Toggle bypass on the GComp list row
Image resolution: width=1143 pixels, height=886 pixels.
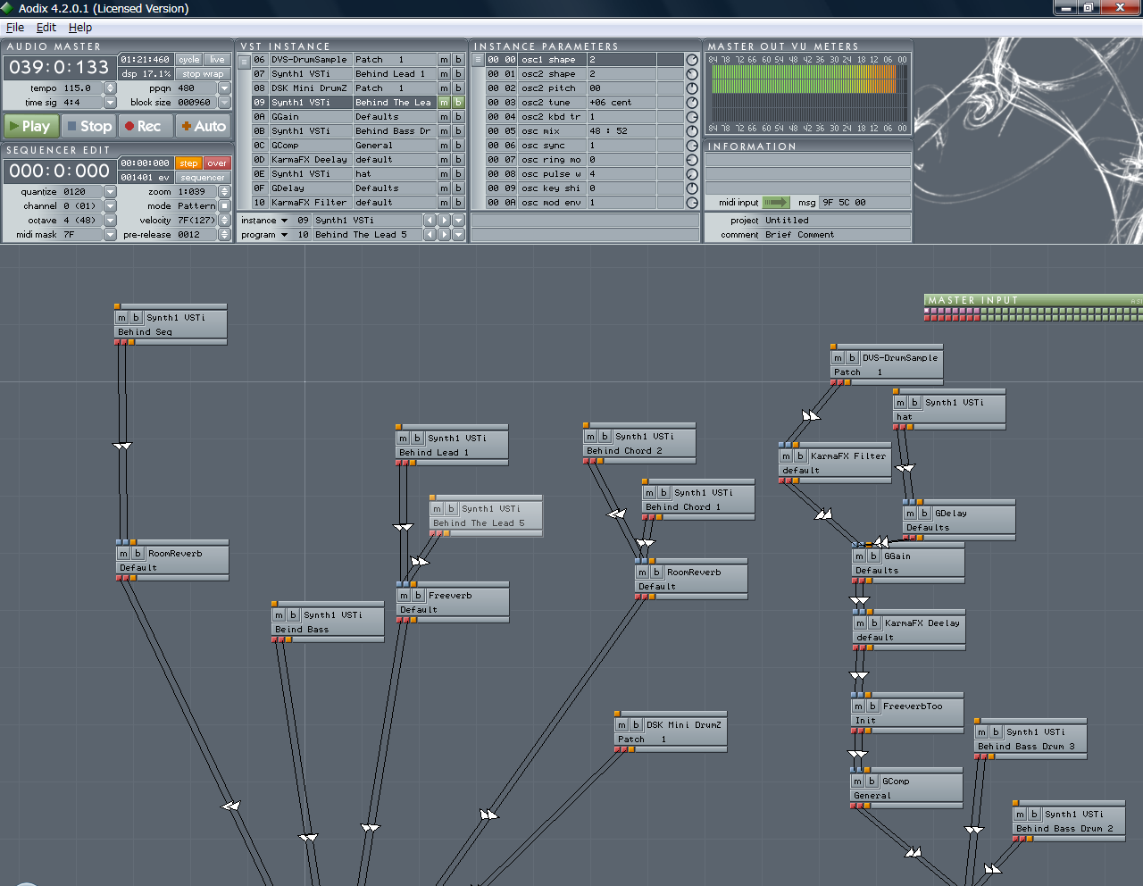pos(458,146)
